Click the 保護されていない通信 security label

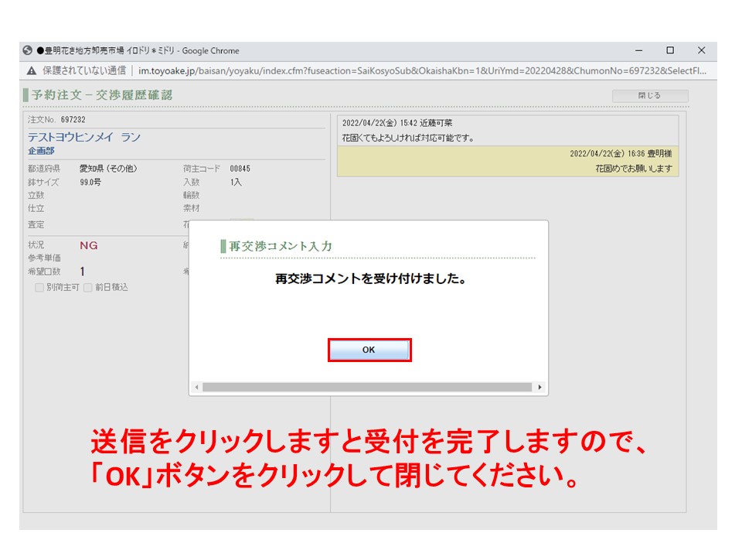(x=84, y=70)
